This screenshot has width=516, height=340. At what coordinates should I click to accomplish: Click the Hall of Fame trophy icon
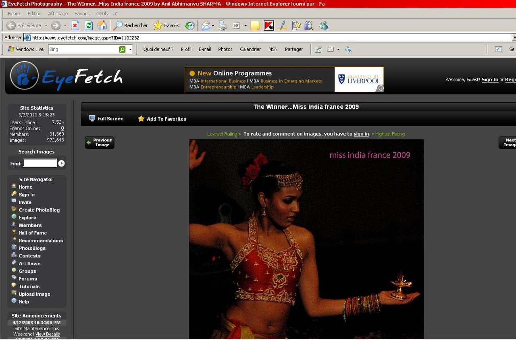tap(14, 232)
